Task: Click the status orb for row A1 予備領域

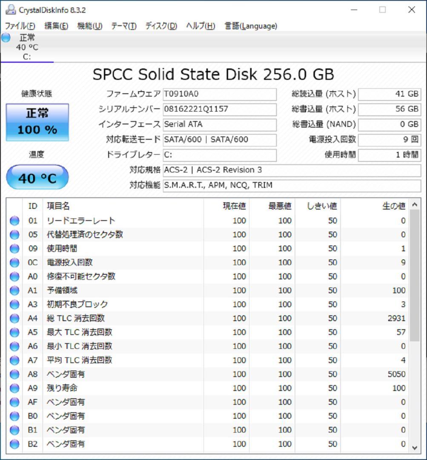Action: pyautogui.click(x=14, y=290)
